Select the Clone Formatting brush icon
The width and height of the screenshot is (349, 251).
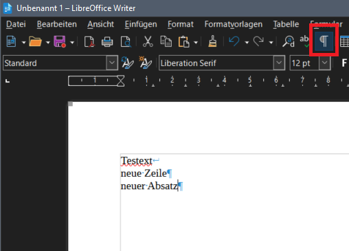[212, 41]
